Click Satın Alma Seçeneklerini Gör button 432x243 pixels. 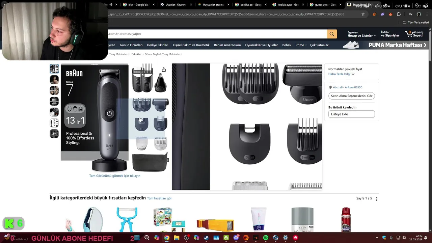click(x=352, y=96)
